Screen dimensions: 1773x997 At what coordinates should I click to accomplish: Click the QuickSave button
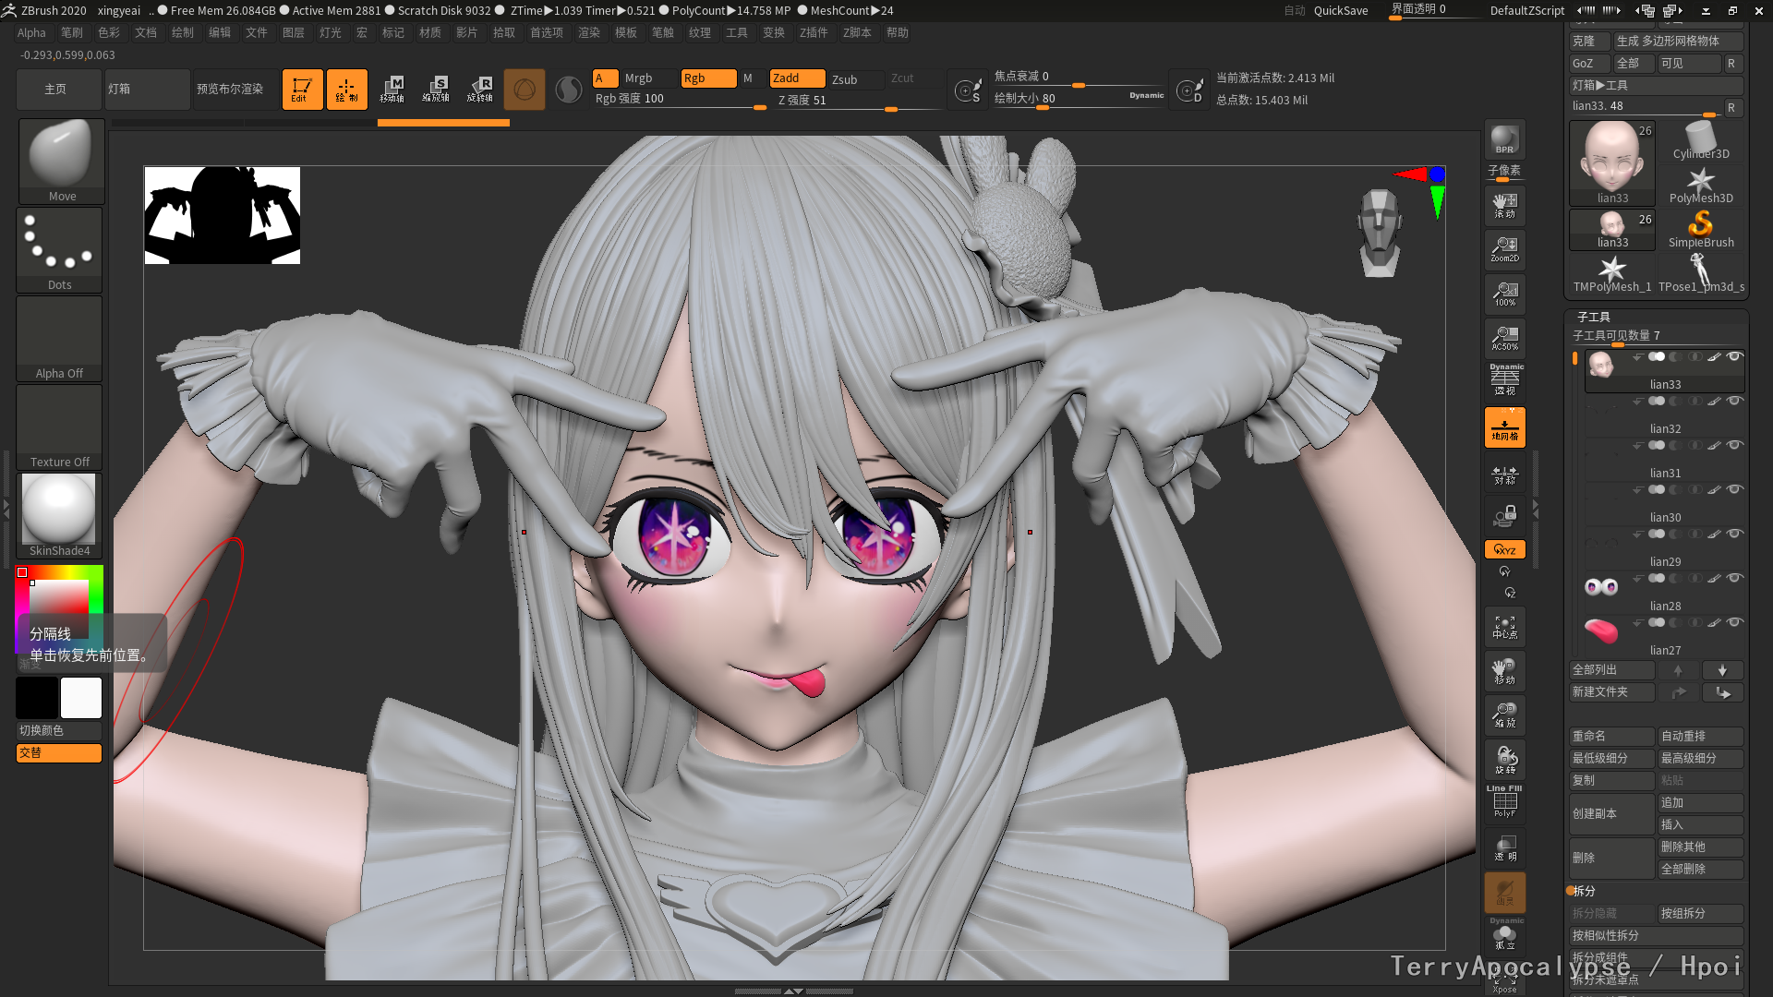coord(1341,11)
